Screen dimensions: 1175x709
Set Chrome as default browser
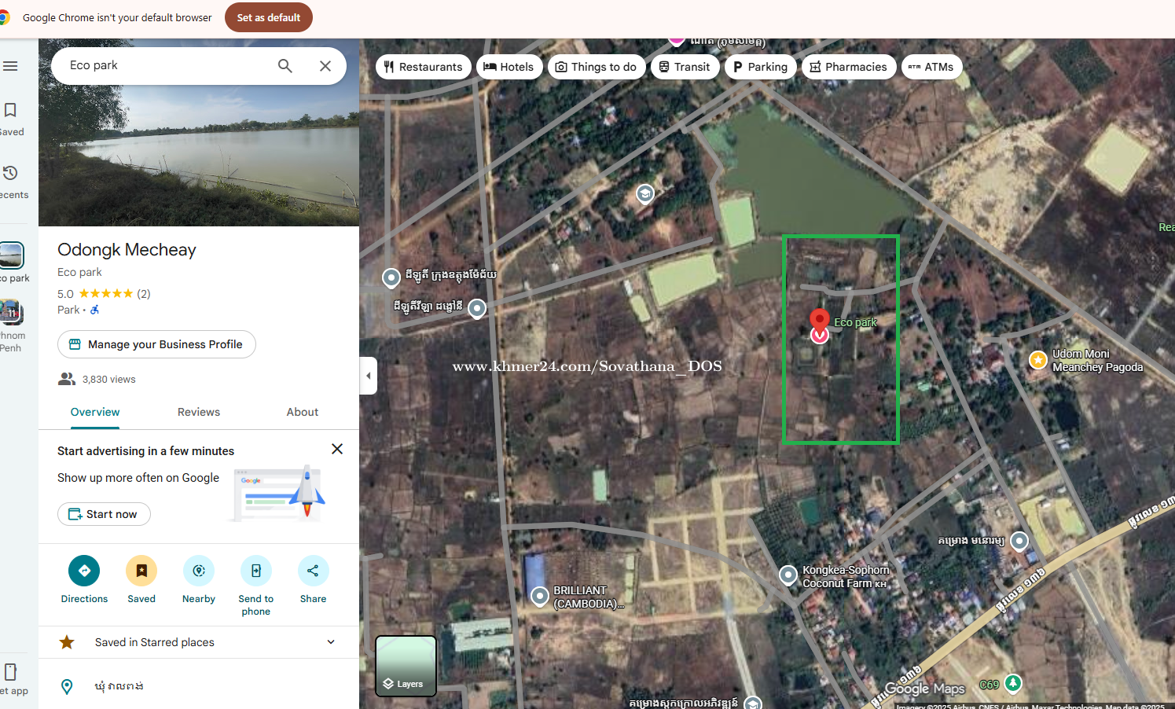point(268,17)
